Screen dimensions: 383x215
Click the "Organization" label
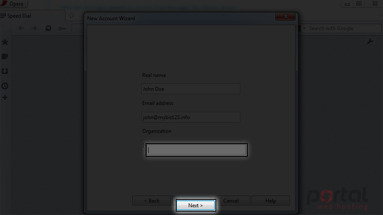point(157,131)
